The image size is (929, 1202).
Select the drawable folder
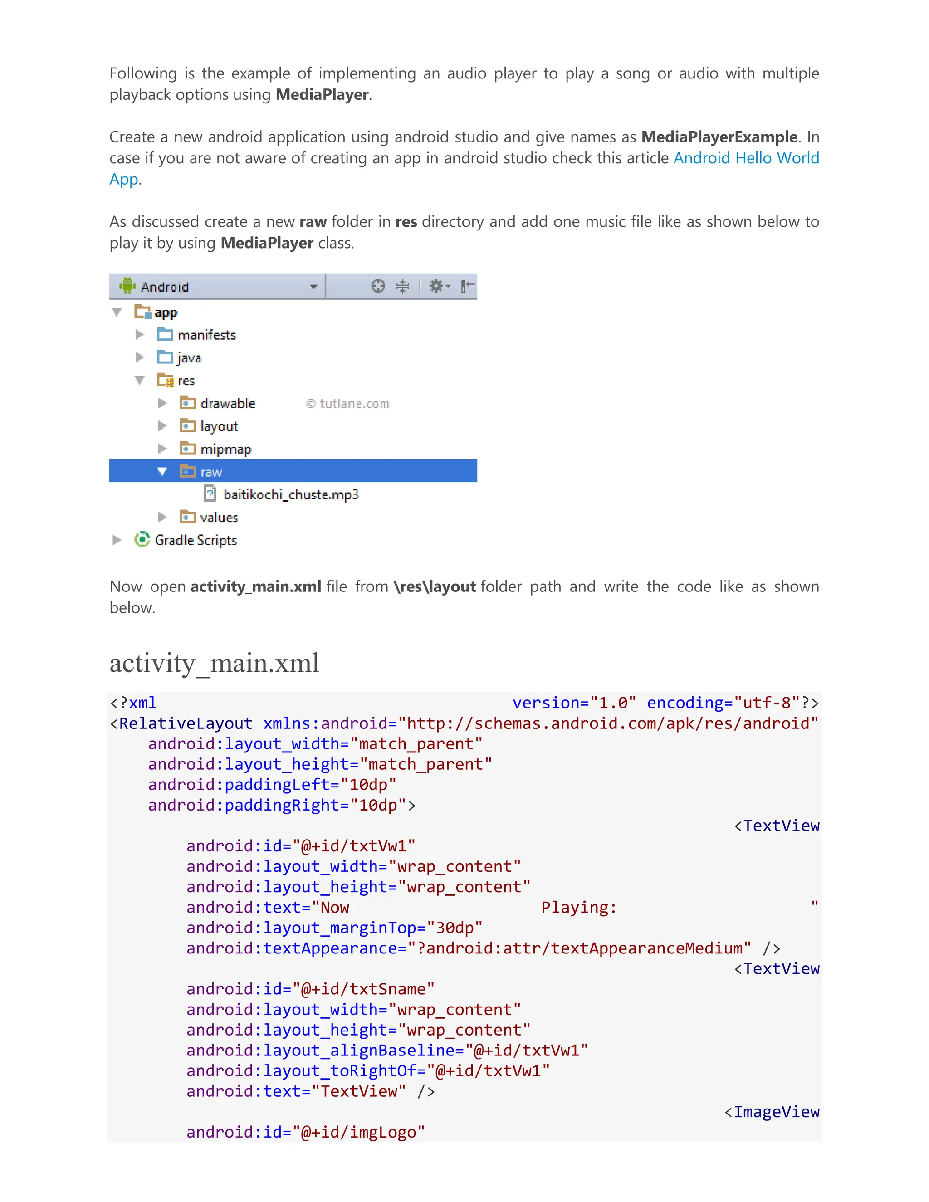coord(227,403)
